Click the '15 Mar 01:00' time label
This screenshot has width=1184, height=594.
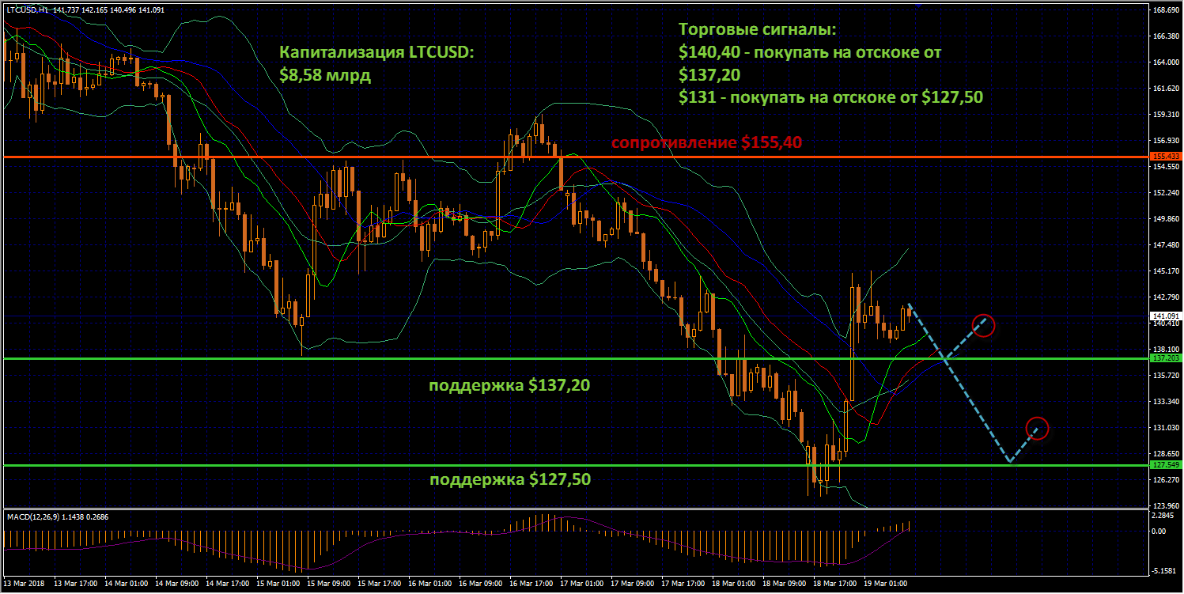278,583
